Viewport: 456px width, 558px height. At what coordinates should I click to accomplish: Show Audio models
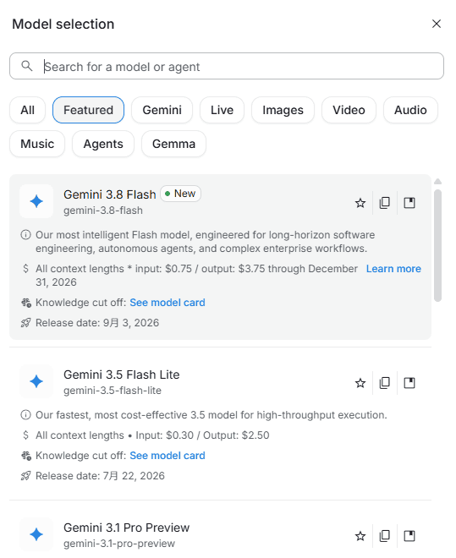(410, 110)
